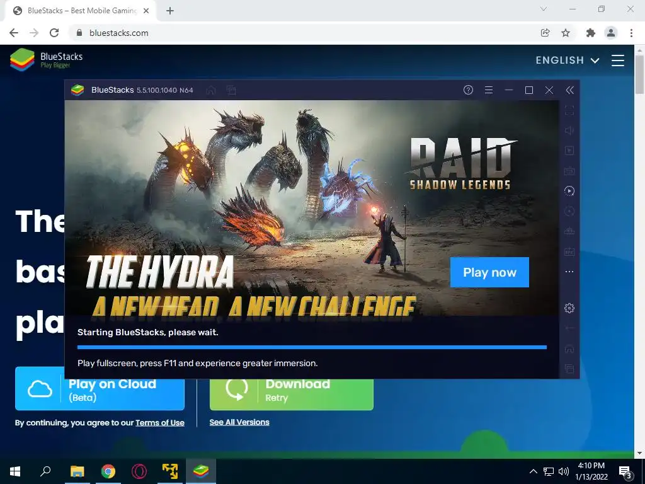The width and height of the screenshot is (645, 484).
Task: Click Play on Cloud (Beta) button
Action: pyautogui.click(x=100, y=389)
